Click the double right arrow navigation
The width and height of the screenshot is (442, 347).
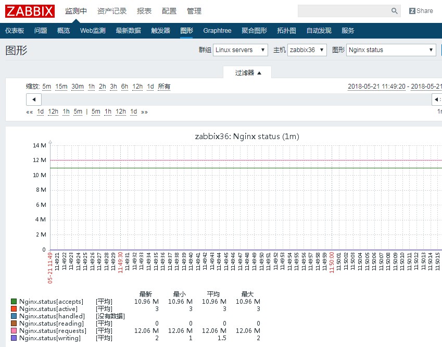pyautogui.click(x=144, y=111)
